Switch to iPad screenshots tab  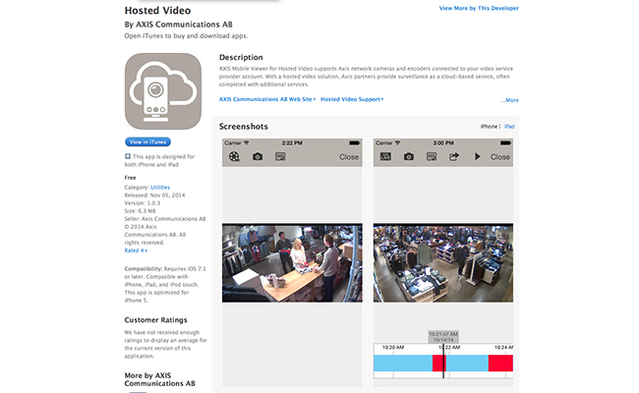click(510, 127)
